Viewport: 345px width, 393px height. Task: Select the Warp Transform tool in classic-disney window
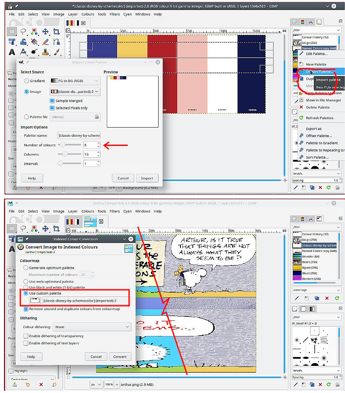tap(23, 41)
